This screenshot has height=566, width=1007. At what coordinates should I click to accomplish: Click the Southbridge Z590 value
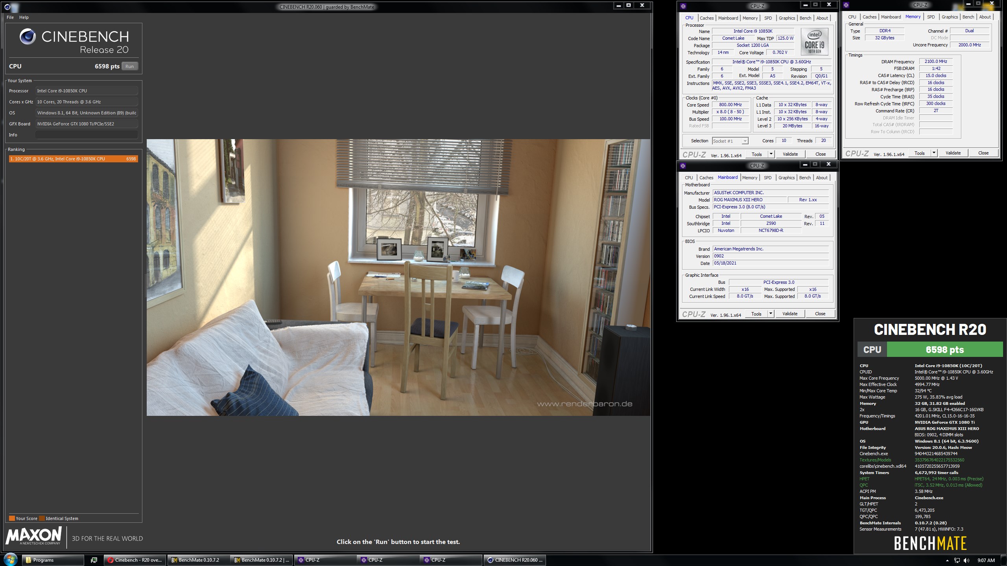771,223
